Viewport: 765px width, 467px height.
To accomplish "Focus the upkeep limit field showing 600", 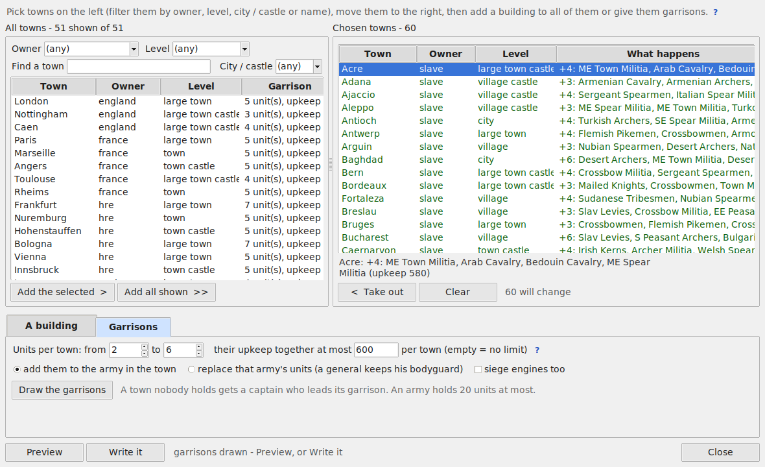I will 376,350.
